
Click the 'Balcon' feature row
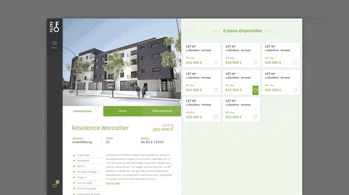pyautogui.click(x=87, y=166)
